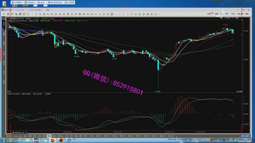
Task: Click the highlighted 澳美 tab in bottom bar
Action: [49, 136]
